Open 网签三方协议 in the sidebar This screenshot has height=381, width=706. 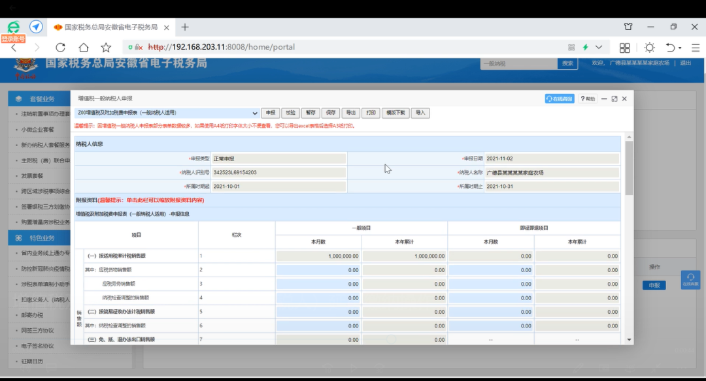pos(37,331)
